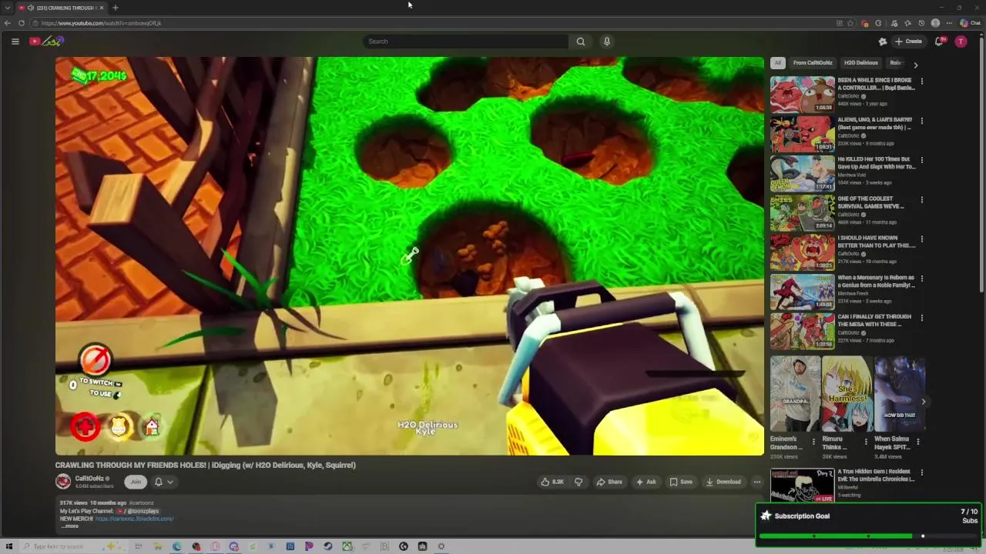The height and width of the screenshot is (554, 986).
Task: Open options menu for I SHOULD HAVE KNOWN video
Action: (x=921, y=239)
